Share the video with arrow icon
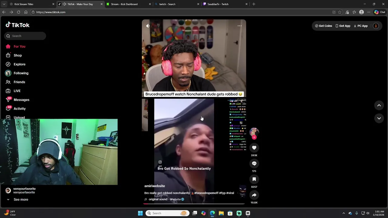 [254, 195]
